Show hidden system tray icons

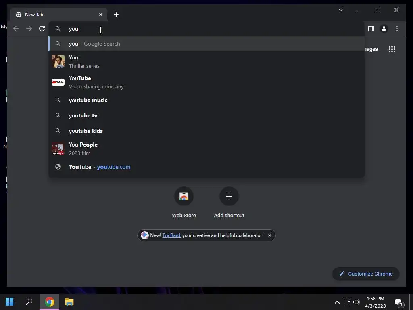pos(337,302)
